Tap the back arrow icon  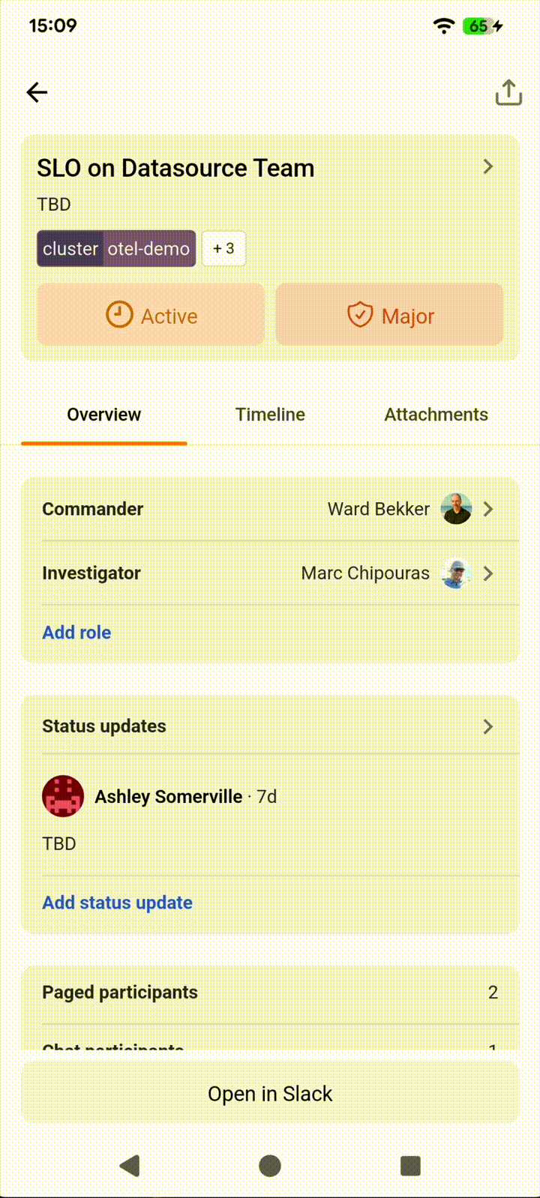tap(37, 92)
